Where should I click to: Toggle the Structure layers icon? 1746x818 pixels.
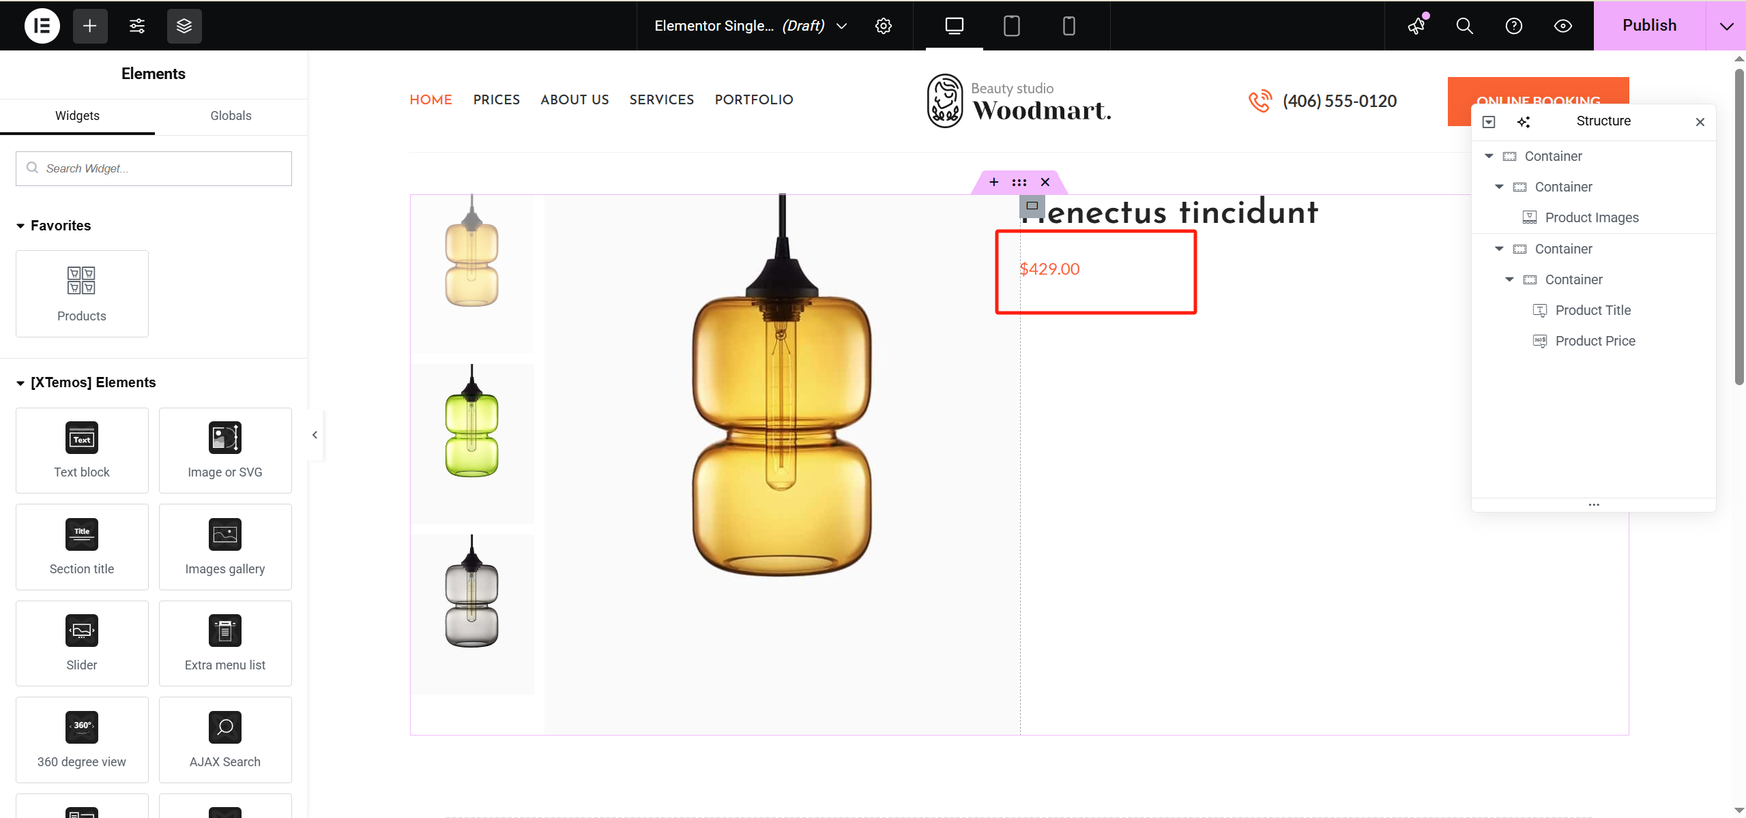coord(184,26)
